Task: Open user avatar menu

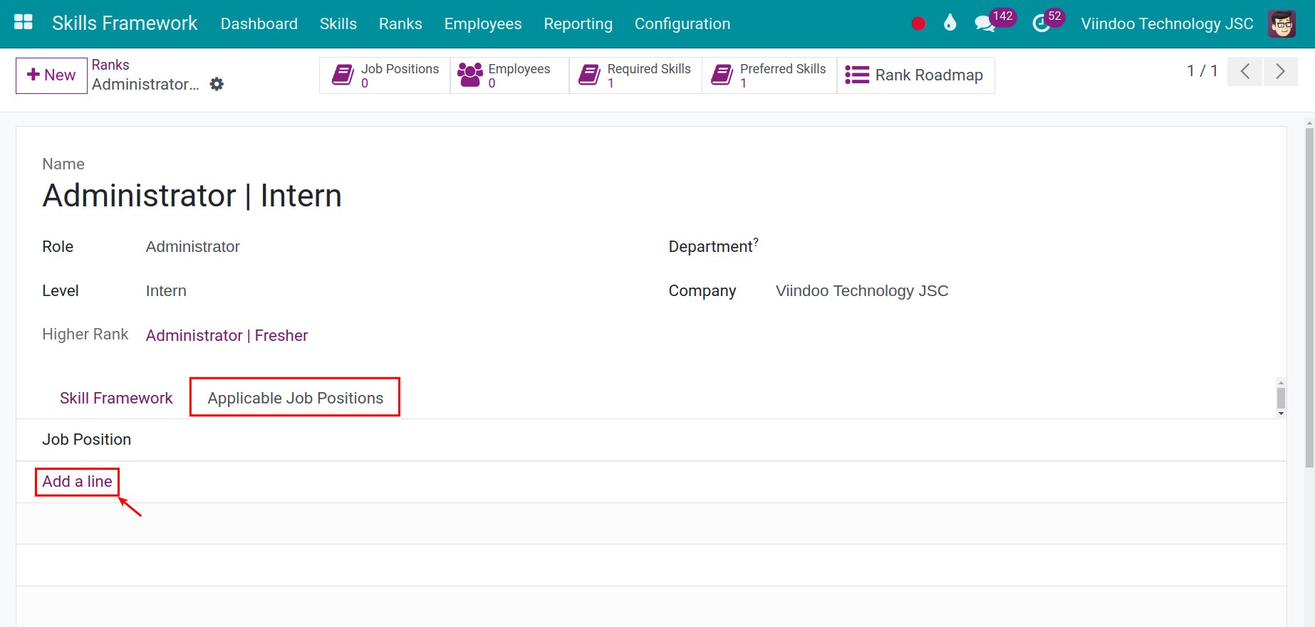Action: [x=1282, y=23]
